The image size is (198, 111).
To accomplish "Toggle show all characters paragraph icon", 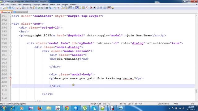I will pyautogui.click(x=73, y=8).
